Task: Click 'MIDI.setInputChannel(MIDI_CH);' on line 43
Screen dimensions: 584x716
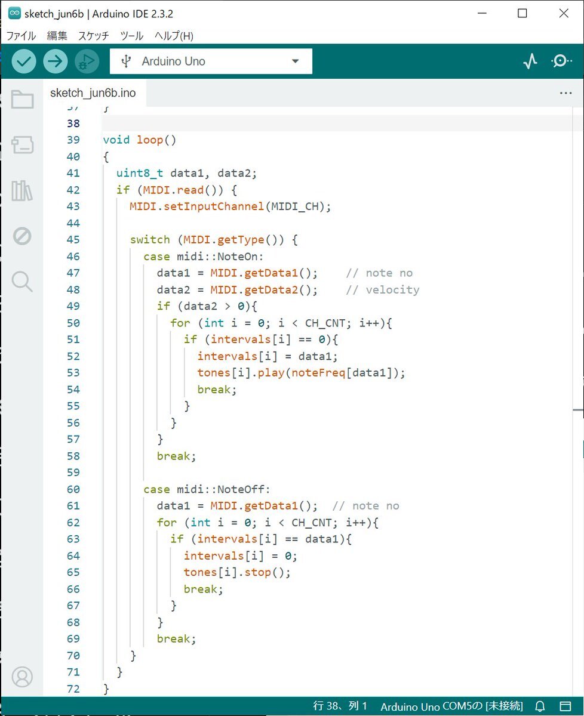Action: click(230, 206)
